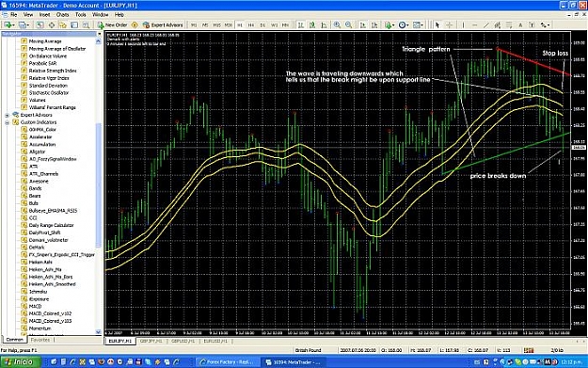This screenshot has height=368, width=588.
Task: Click the New Chart toolbar icon
Action: 8,24
